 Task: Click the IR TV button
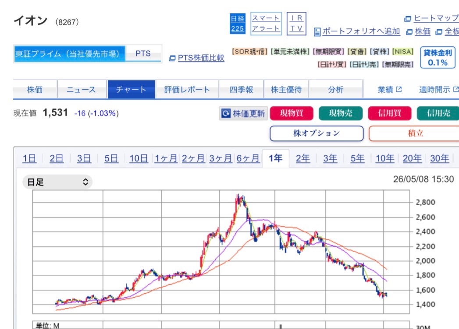296,23
